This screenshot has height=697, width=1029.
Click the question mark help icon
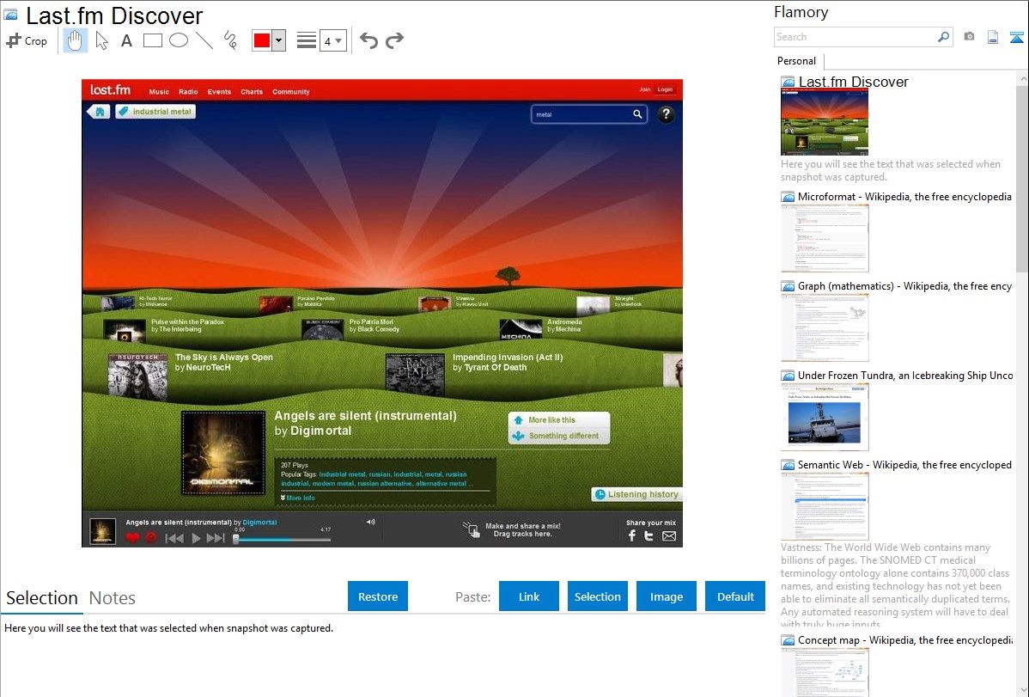point(666,114)
